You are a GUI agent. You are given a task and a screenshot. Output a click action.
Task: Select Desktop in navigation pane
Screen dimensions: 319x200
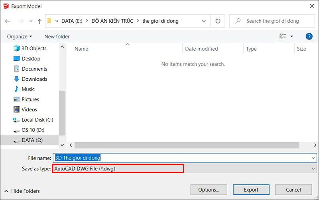coord(31,59)
